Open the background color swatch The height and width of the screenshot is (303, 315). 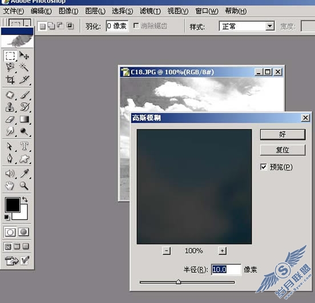click(x=24, y=216)
